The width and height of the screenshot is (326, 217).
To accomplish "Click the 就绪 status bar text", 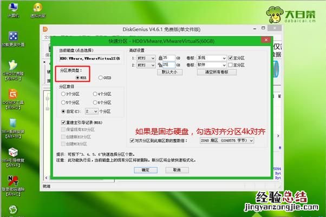I will (47, 186).
